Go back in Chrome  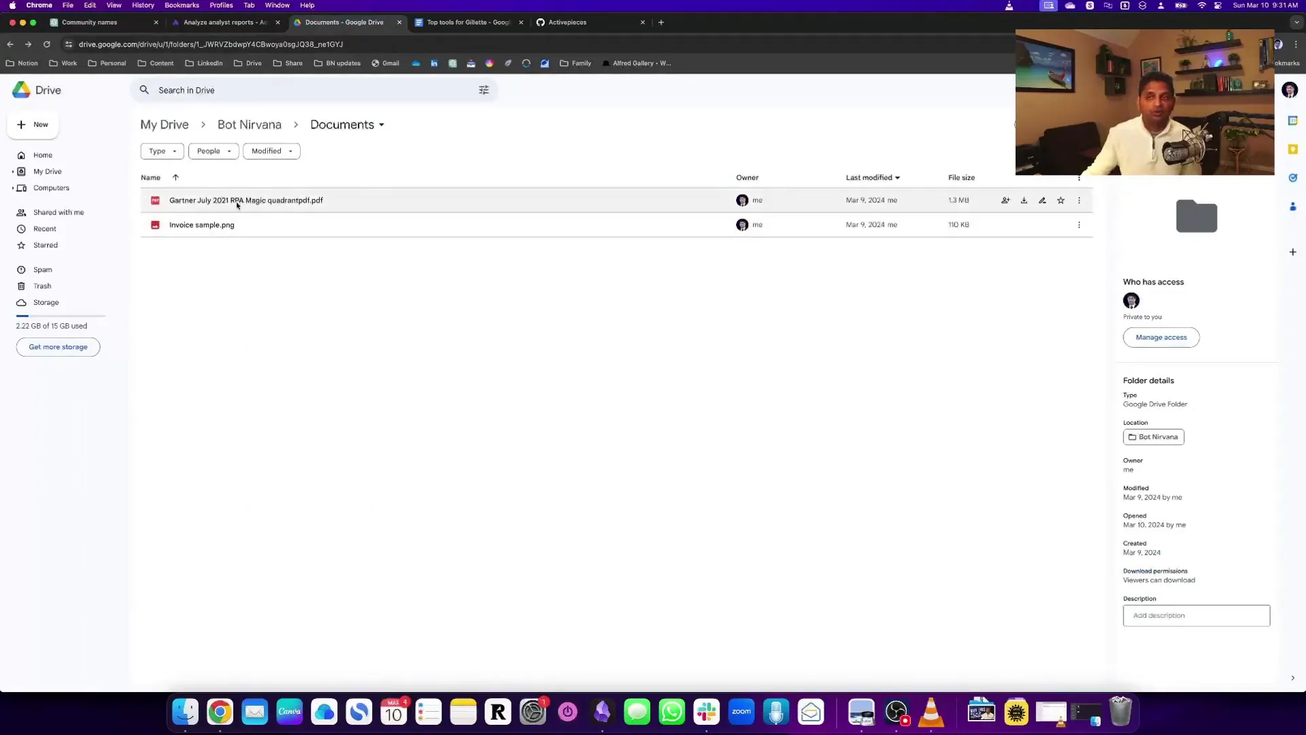tap(10, 44)
